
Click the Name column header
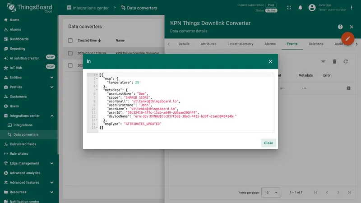(120, 40)
